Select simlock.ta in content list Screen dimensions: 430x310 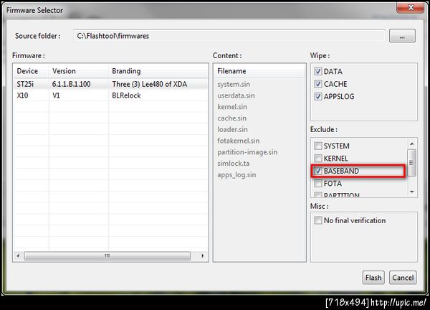click(x=234, y=164)
